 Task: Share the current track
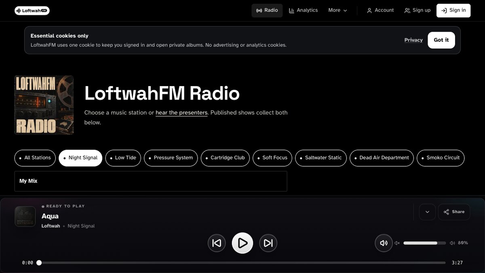454,212
